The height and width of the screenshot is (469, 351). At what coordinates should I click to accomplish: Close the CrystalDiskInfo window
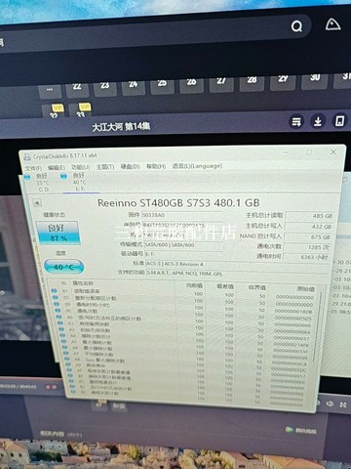(x=333, y=152)
